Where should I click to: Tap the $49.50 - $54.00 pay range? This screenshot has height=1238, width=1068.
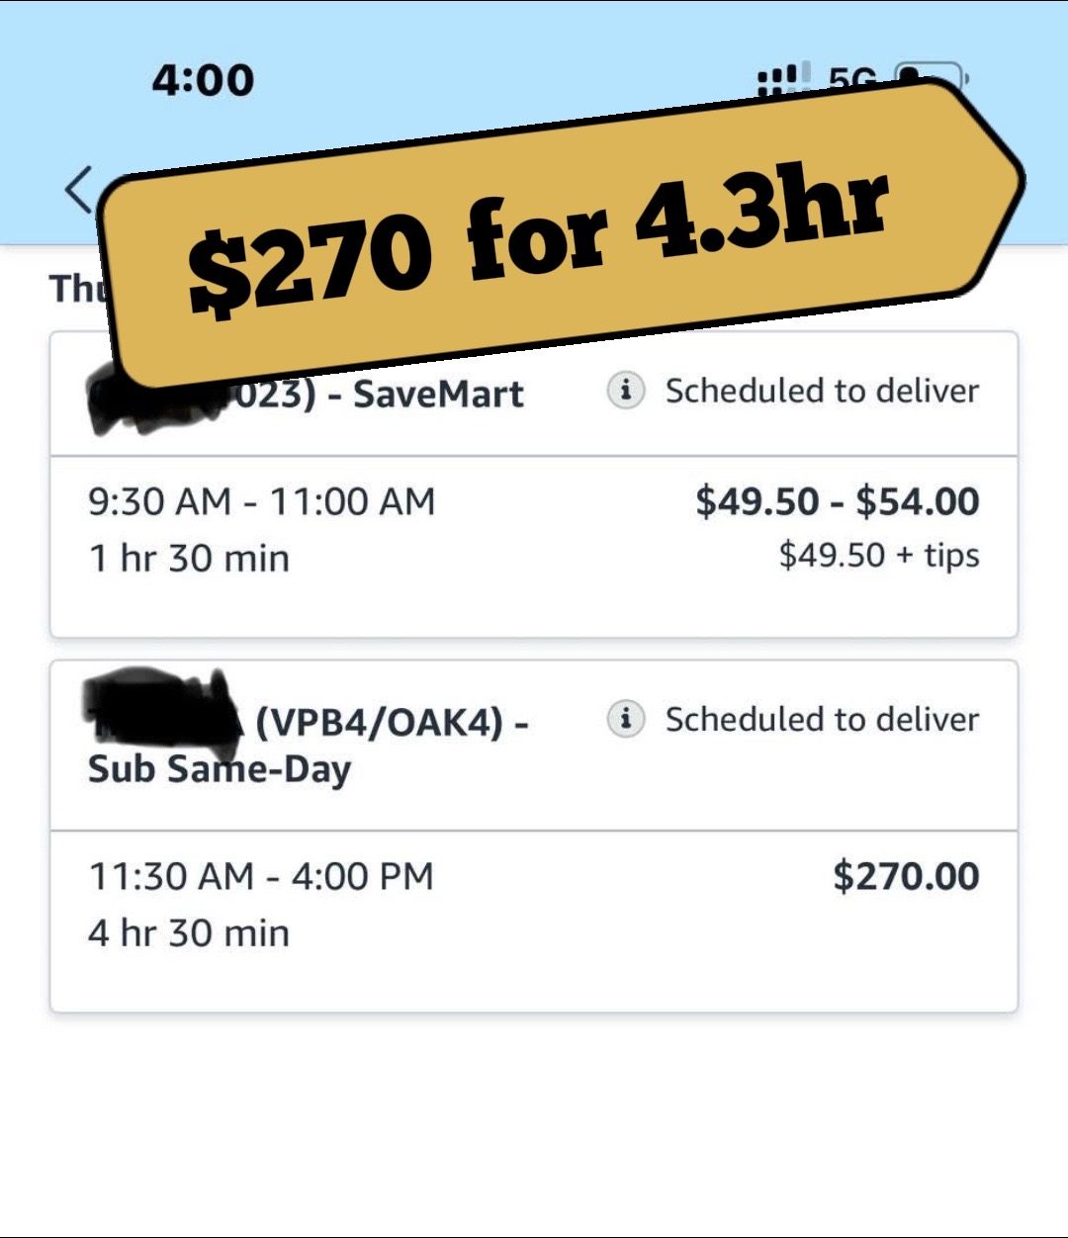point(838,501)
